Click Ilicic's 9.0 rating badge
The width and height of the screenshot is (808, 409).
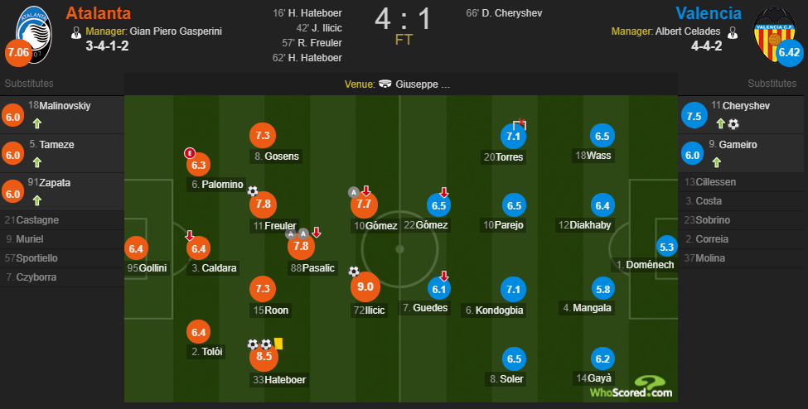tap(365, 287)
